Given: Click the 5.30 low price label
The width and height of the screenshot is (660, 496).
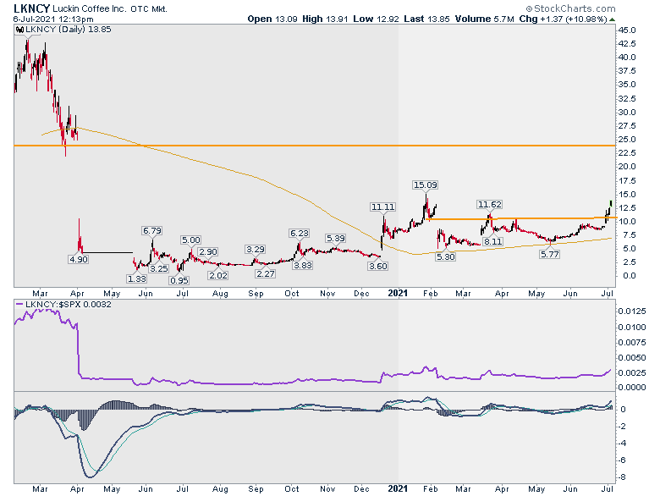Looking at the screenshot, I should pyautogui.click(x=446, y=256).
